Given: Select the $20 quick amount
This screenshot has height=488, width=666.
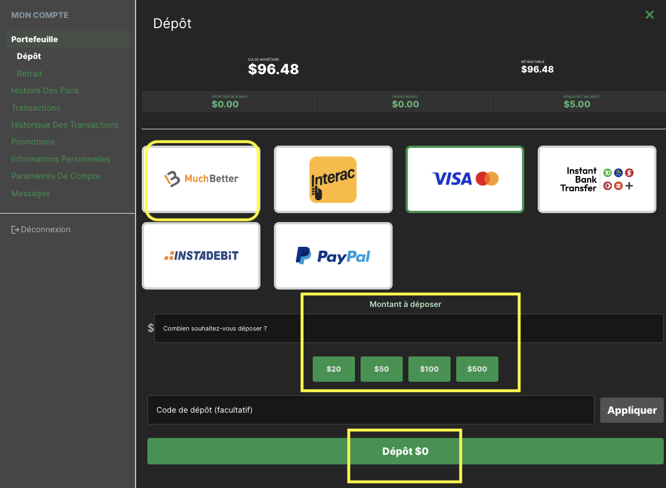Looking at the screenshot, I should pyautogui.click(x=334, y=369).
